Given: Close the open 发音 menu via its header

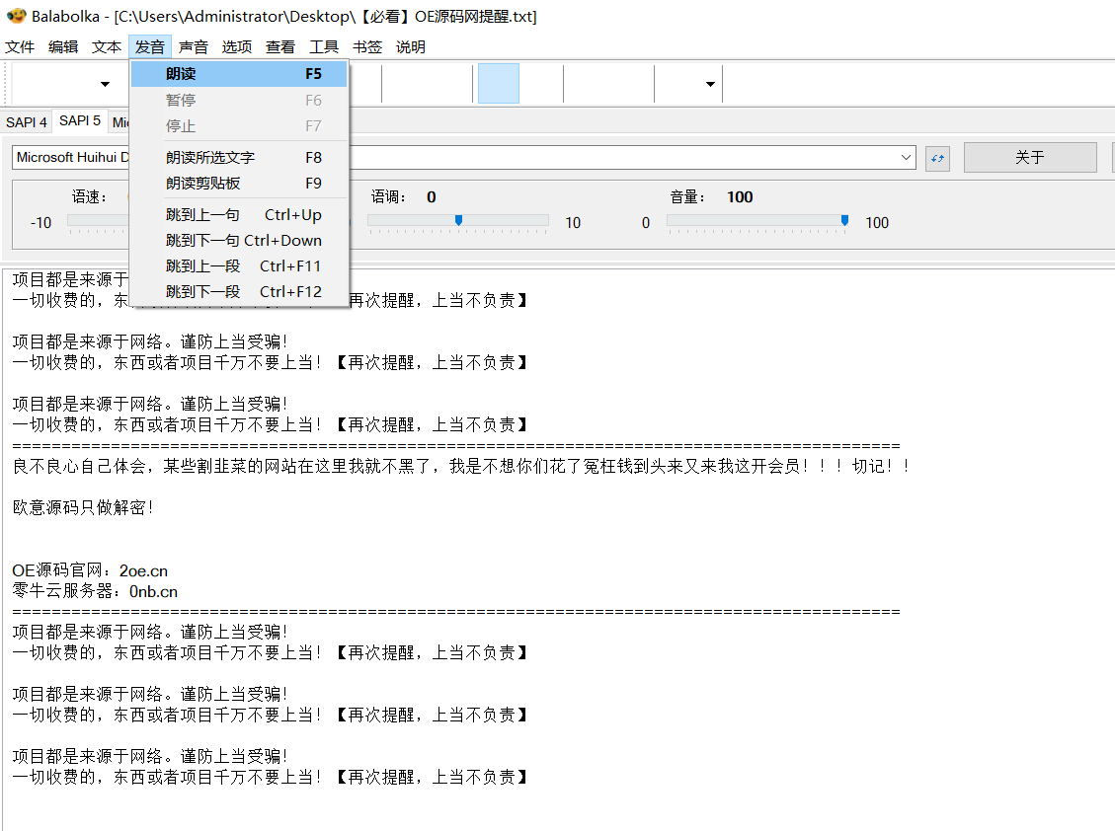Looking at the screenshot, I should click(x=150, y=47).
